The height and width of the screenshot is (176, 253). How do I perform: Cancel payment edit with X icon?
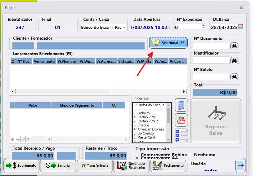point(28,139)
